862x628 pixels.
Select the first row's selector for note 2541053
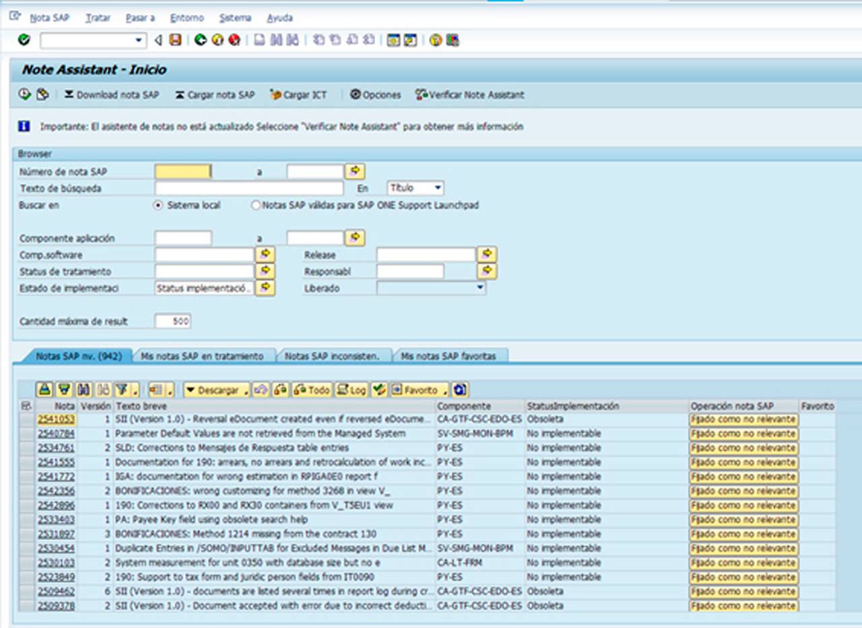pos(26,420)
